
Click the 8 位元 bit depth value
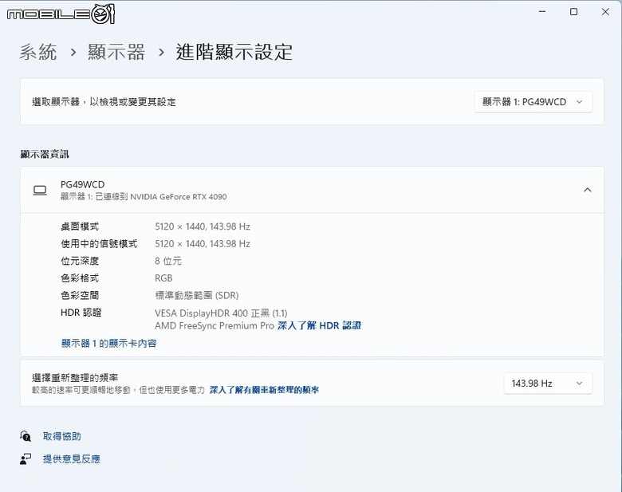click(x=168, y=261)
